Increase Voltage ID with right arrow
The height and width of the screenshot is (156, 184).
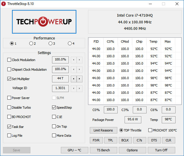(x=80, y=89)
